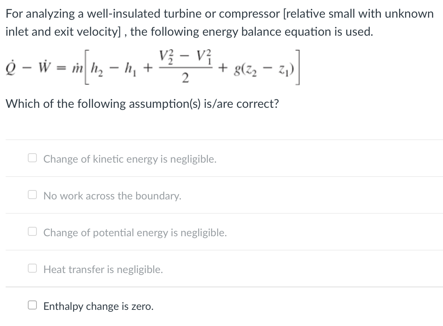The width and height of the screenshot is (443, 326).
Task: Click the 'Enthalpy change is zero' text
Action: tap(99, 306)
